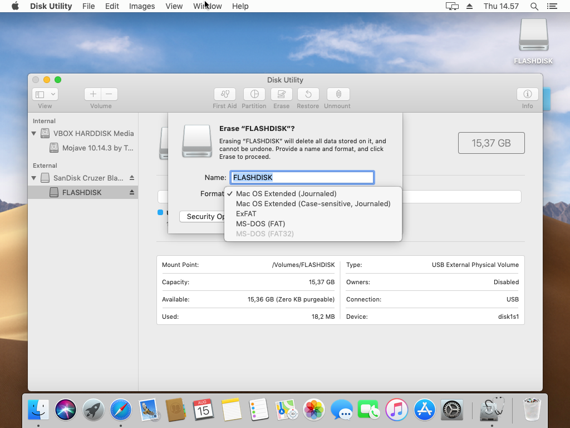Open System Preferences from the Dock
570x428 pixels.
(x=451, y=410)
